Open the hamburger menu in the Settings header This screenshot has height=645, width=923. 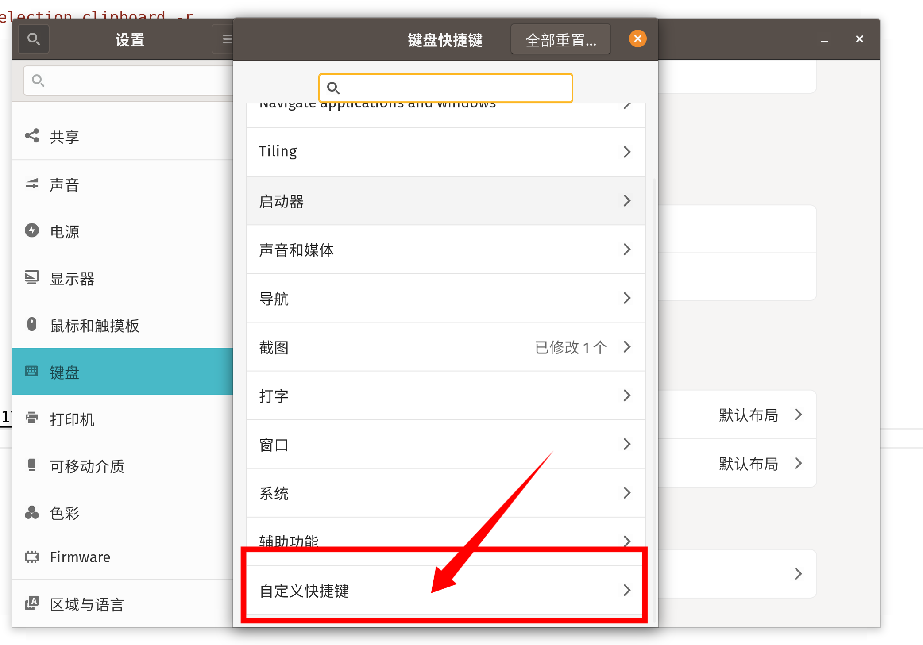[x=227, y=39]
